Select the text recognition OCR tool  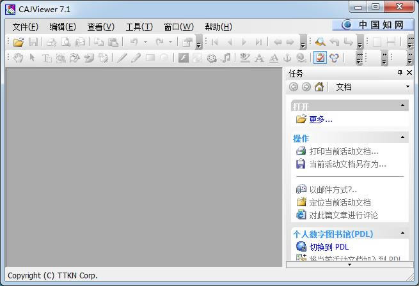click(75, 57)
